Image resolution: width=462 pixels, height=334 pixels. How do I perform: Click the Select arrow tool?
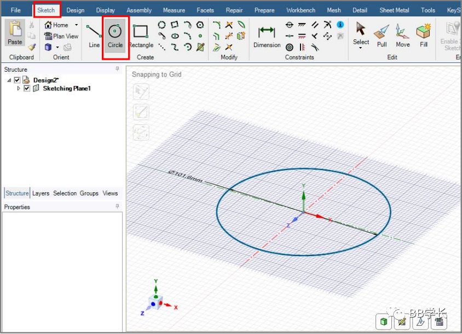[x=361, y=33]
